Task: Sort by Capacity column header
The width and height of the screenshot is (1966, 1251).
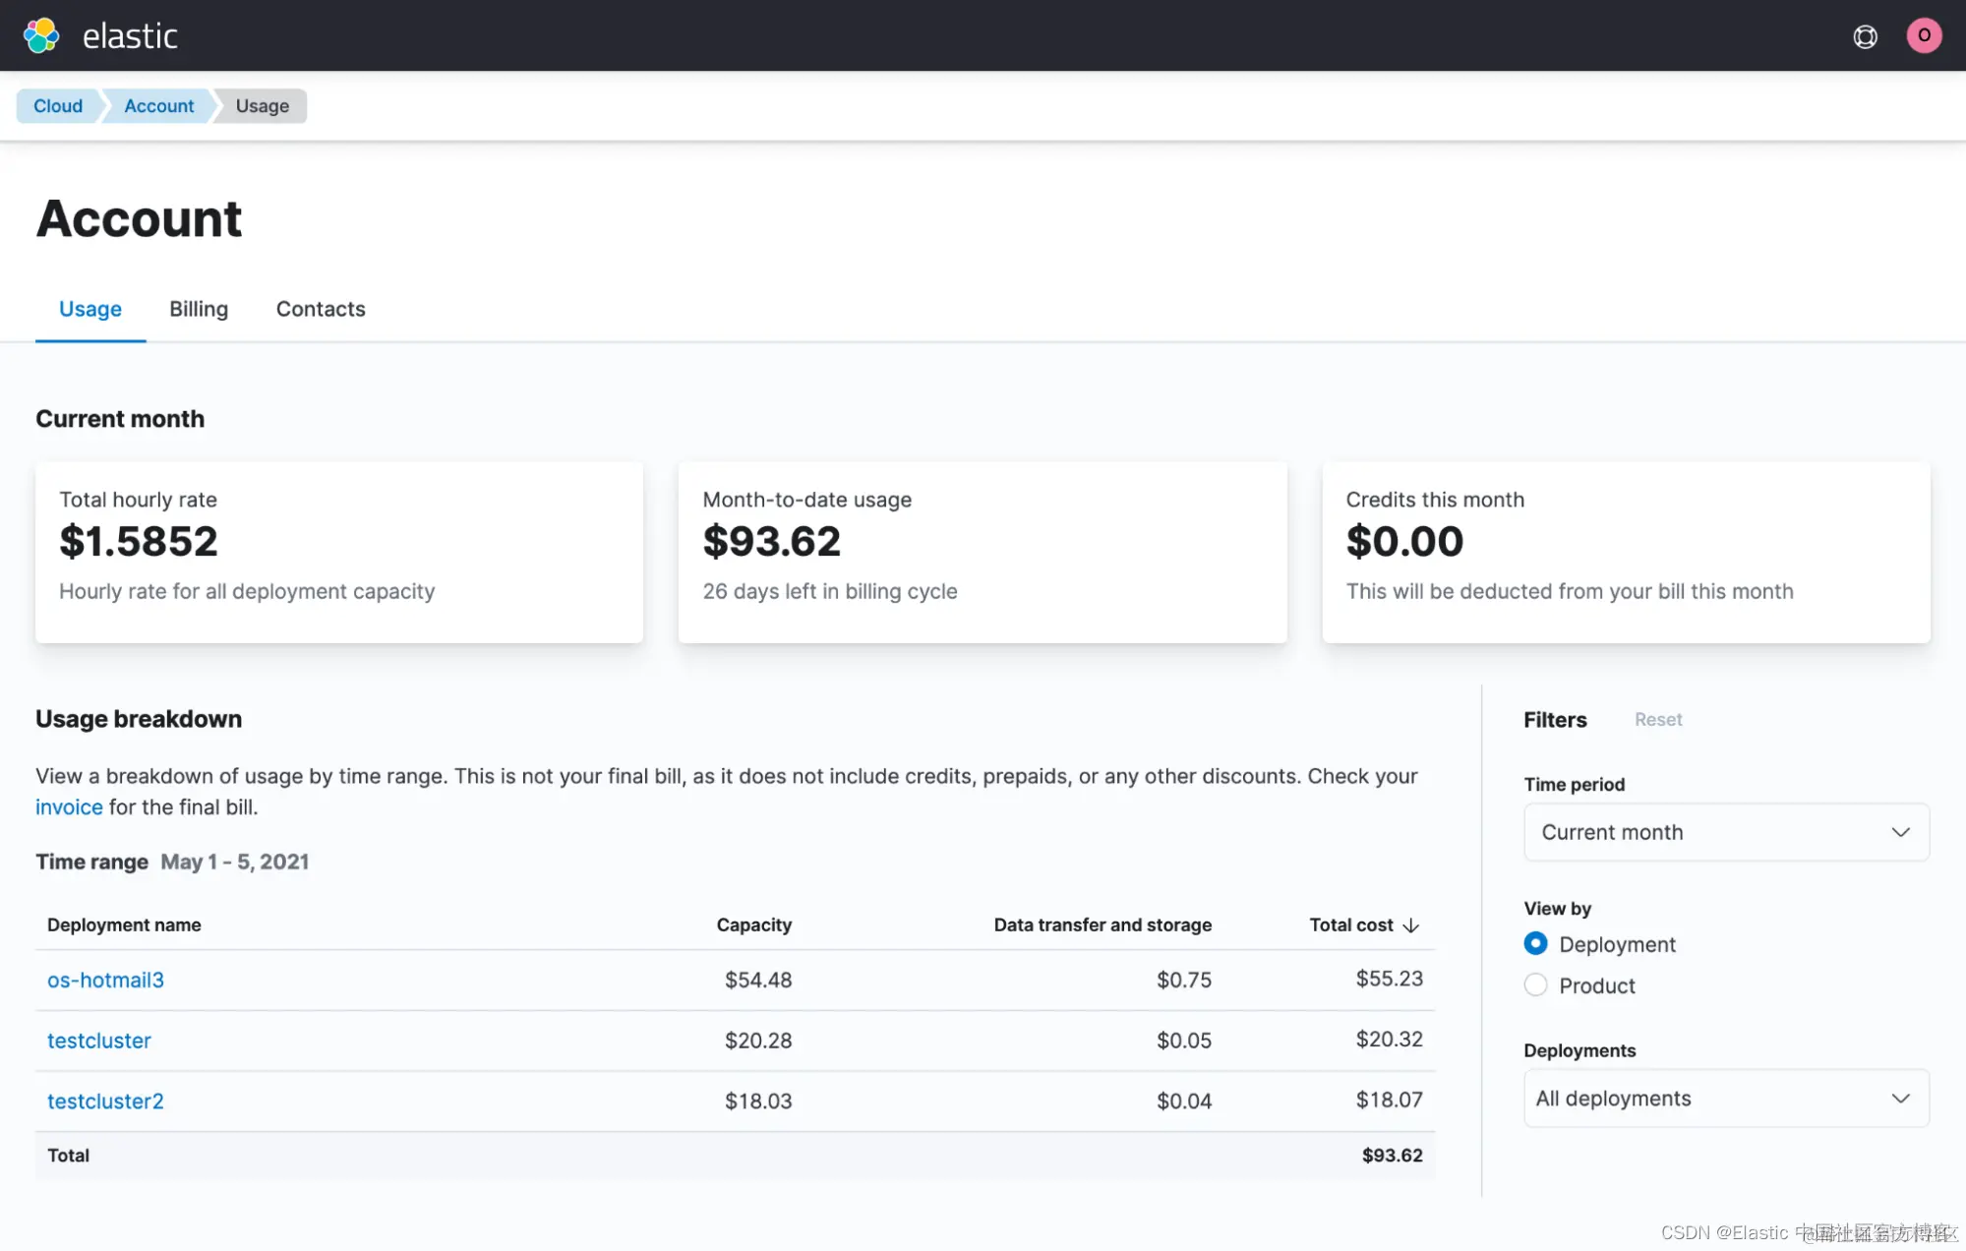Action: pyautogui.click(x=753, y=925)
